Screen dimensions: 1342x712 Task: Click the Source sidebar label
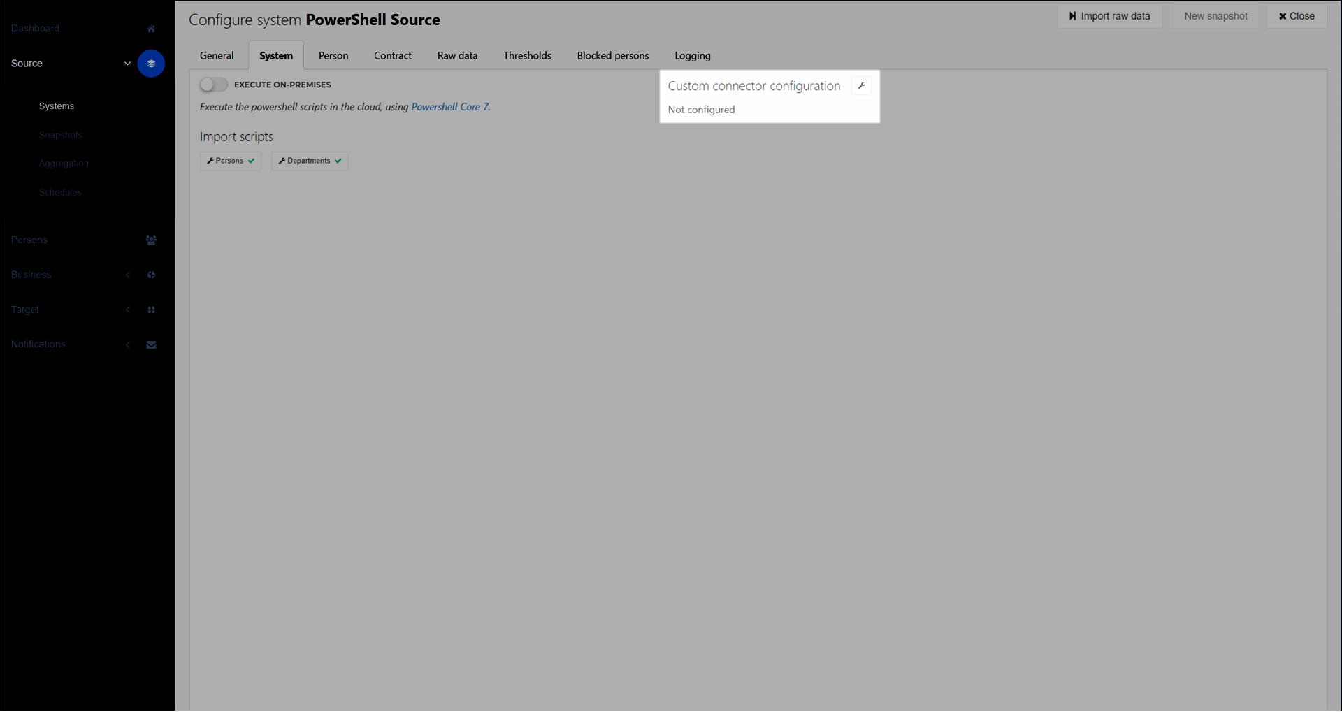click(27, 64)
